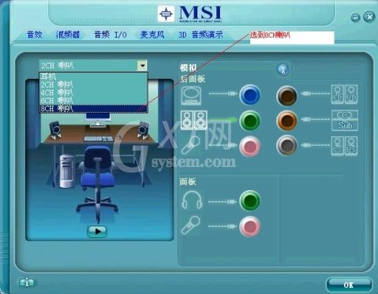Click the pink rear panel microphone jack
Image resolution: width=378 pixels, height=294 pixels.
pyautogui.click(x=249, y=147)
